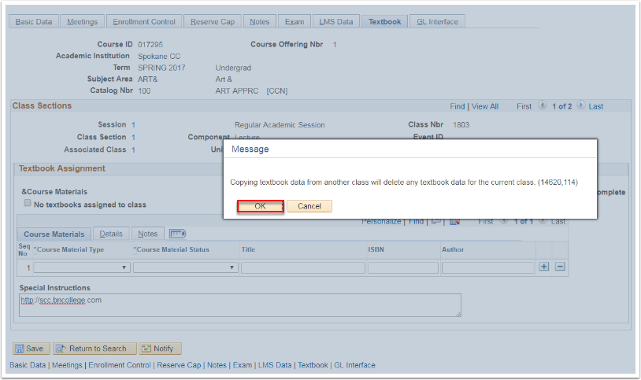The height and width of the screenshot is (380, 641).
Task: Open the GL Interface tab
Action: point(437,22)
